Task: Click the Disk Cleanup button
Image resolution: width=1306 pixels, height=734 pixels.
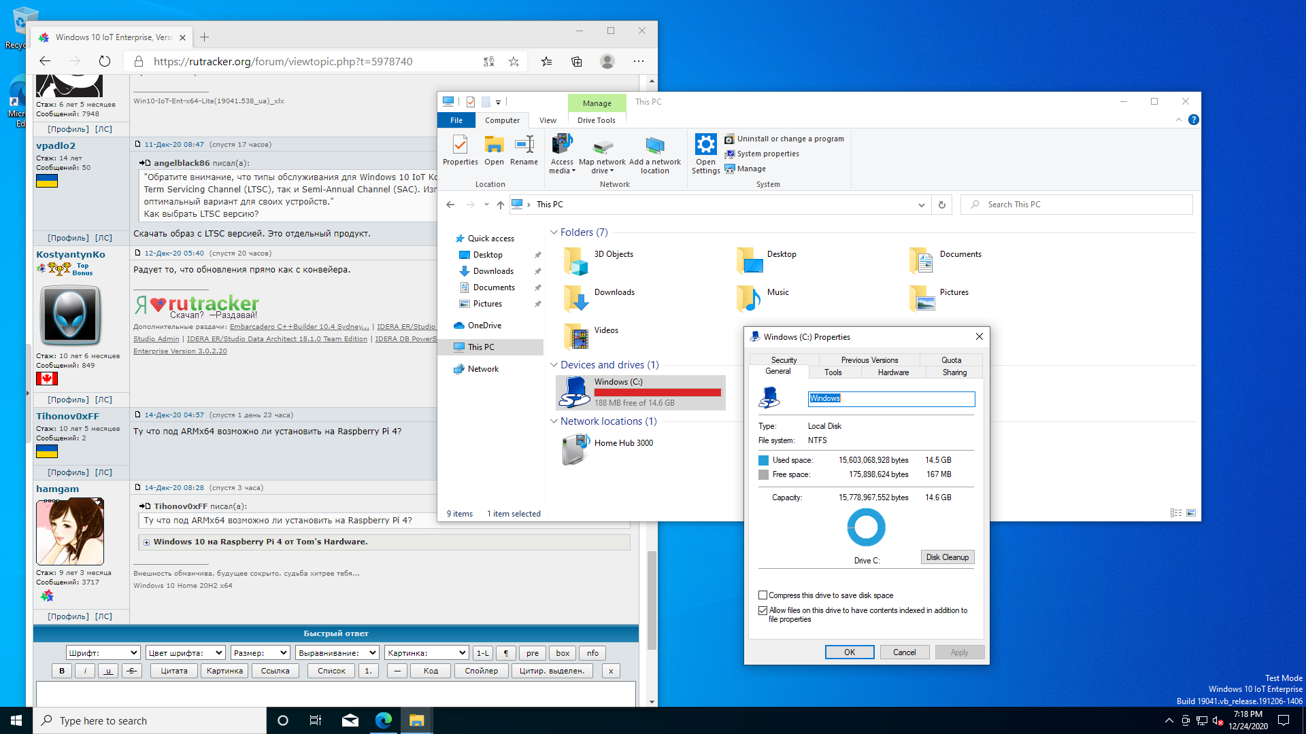Action: tap(948, 557)
